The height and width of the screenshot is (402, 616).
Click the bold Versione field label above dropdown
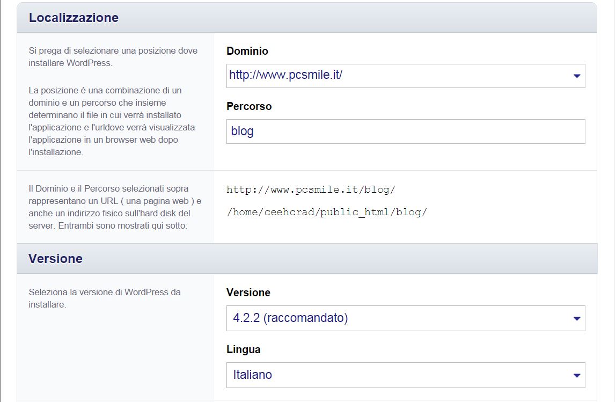(248, 293)
